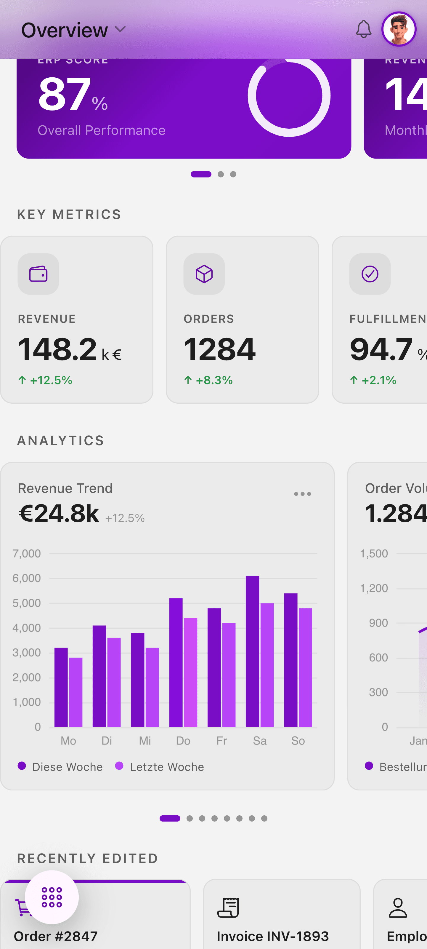Screen dimensions: 427x949
Task: Open the floating app grid launcher
Action: tap(52, 897)
